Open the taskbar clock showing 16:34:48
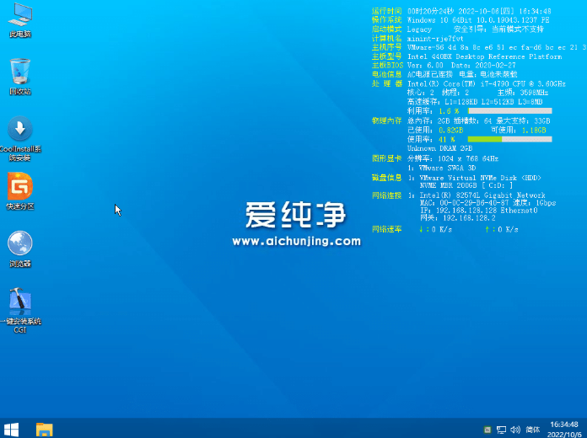587x438 pixels. tap(564, 430)
